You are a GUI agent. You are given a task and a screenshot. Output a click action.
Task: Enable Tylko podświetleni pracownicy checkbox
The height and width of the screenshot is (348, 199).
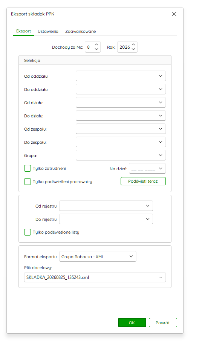point(28,182)
